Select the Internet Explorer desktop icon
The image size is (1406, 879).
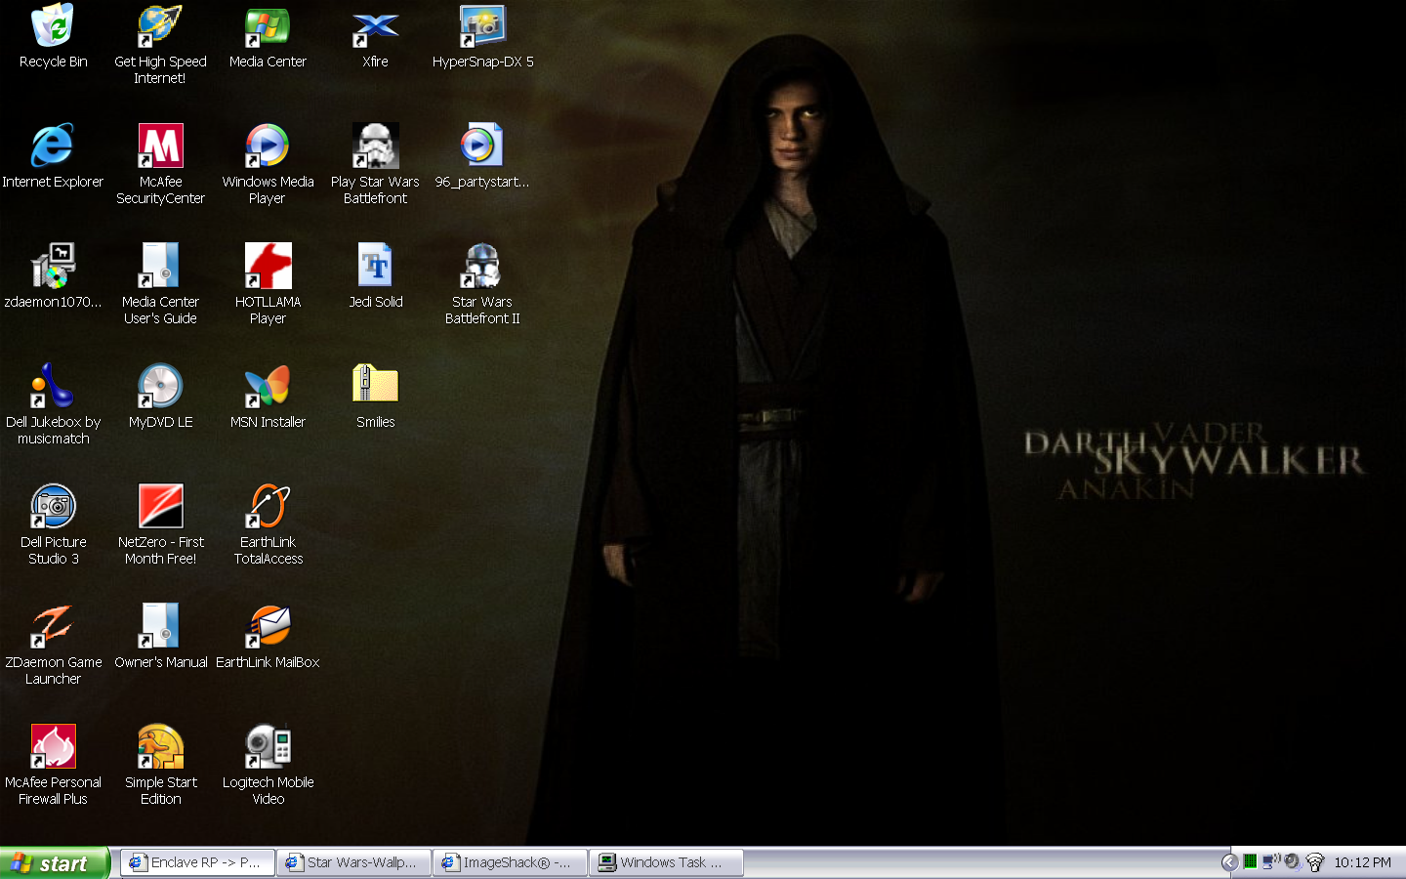click(x=53, y=146)
